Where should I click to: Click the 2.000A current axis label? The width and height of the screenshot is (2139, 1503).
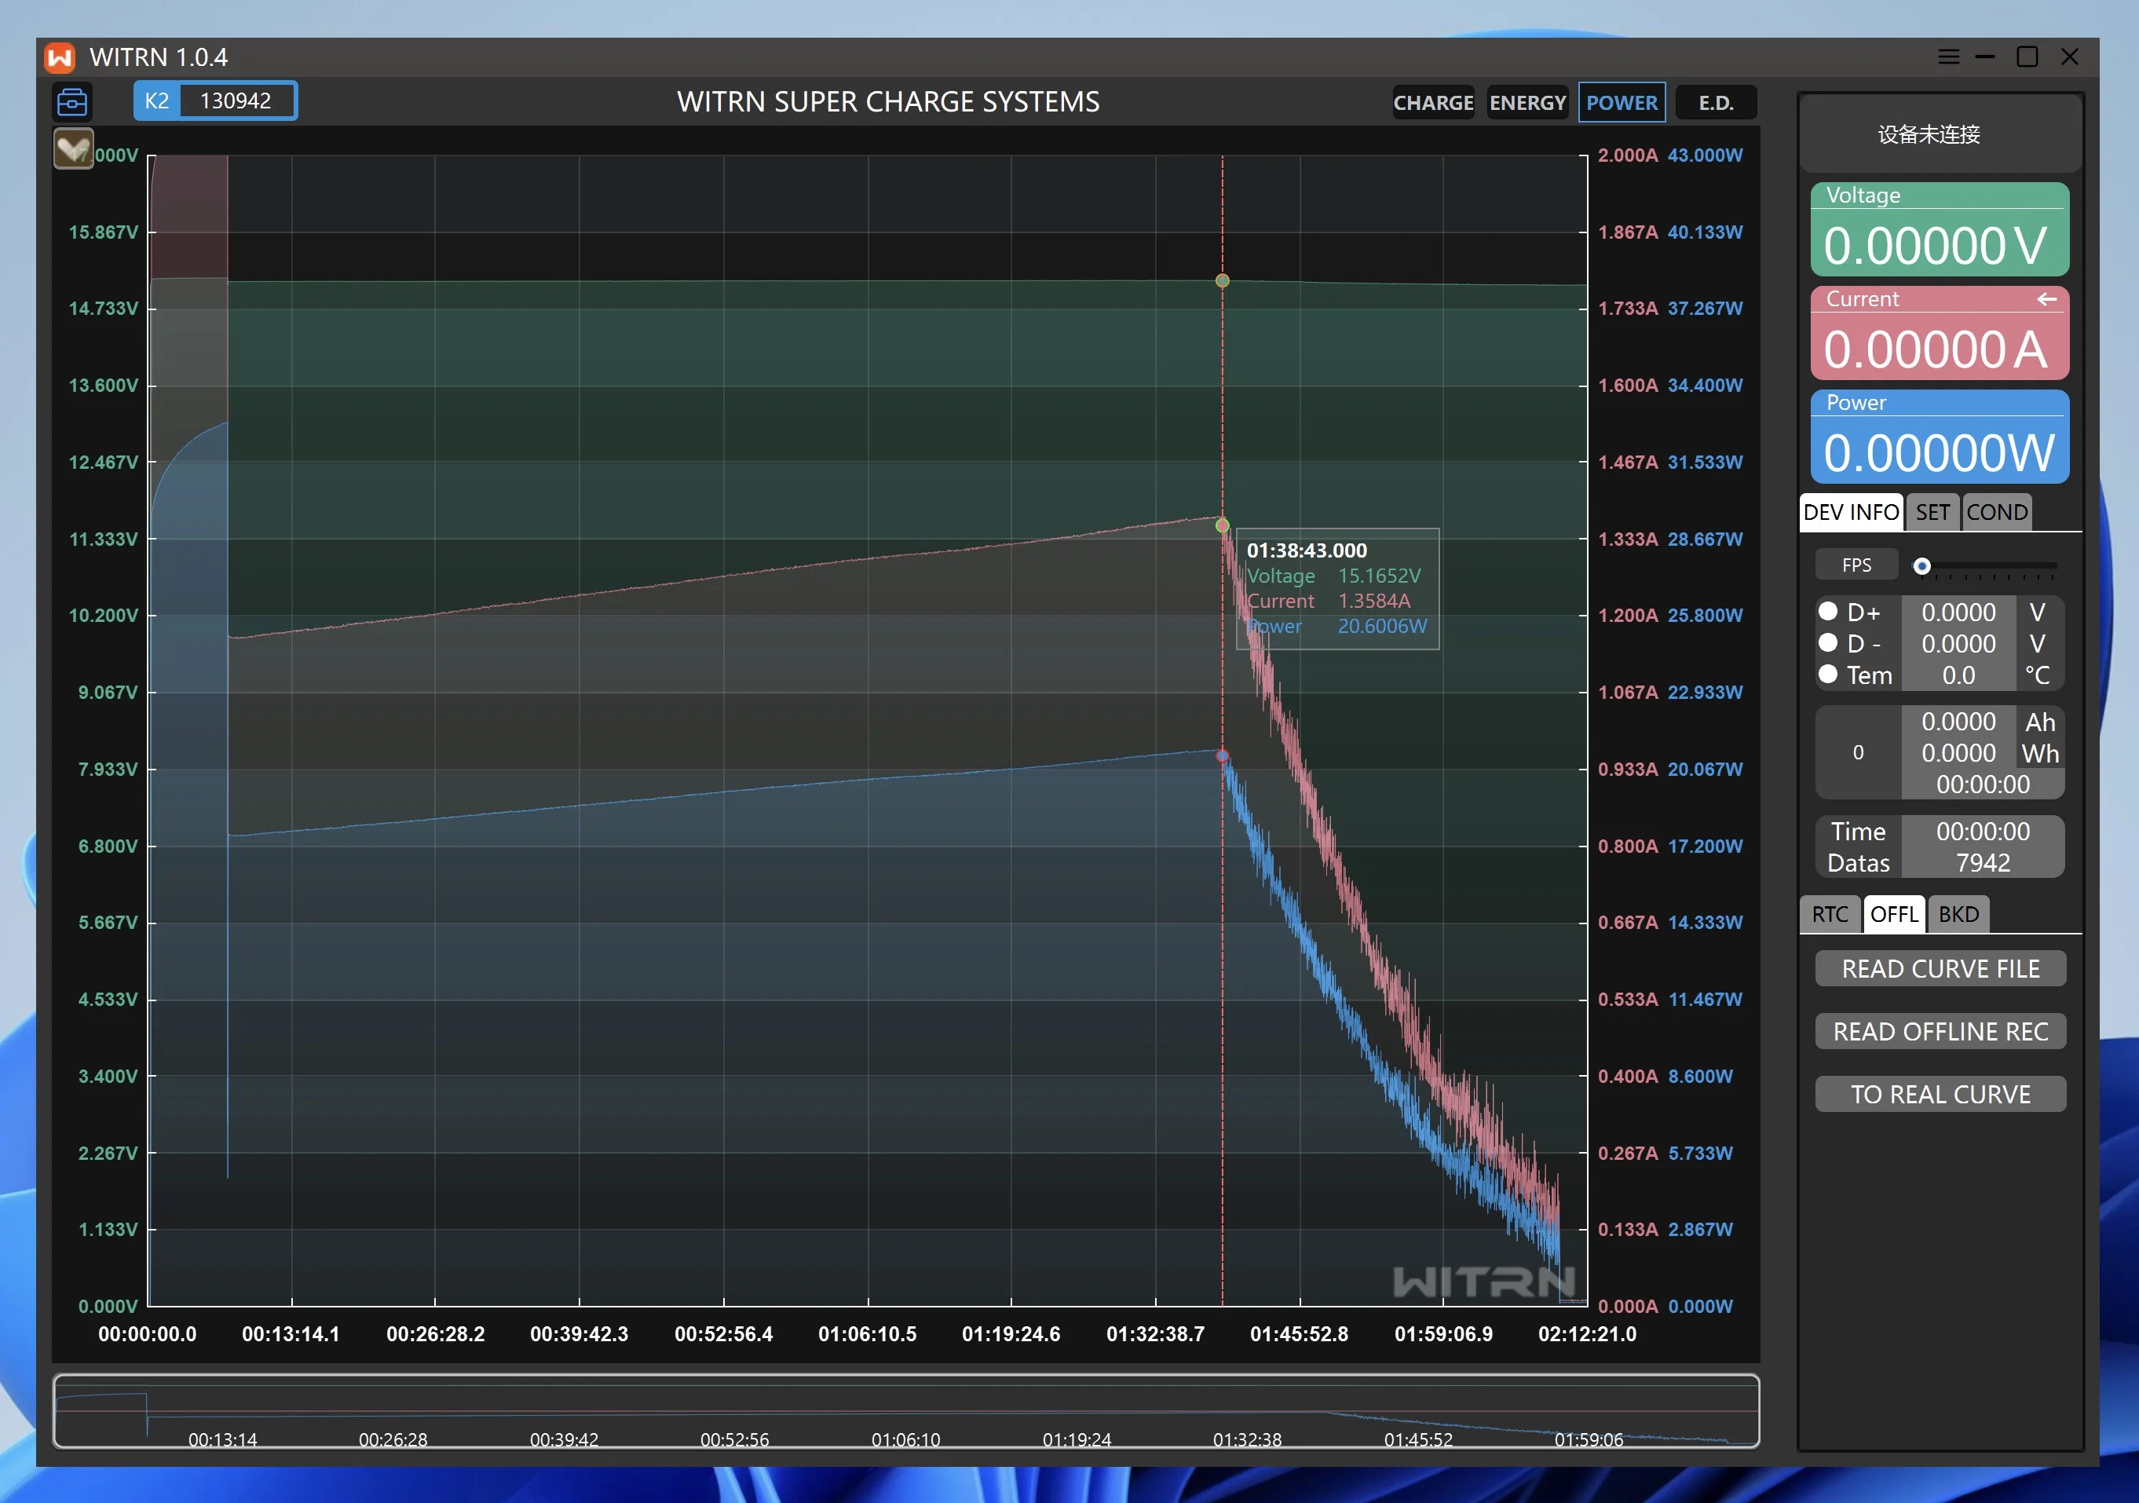[1628, 155]
